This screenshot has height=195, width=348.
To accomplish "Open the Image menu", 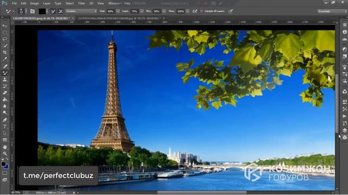I will pyautogui.click(x=34, y=3).
